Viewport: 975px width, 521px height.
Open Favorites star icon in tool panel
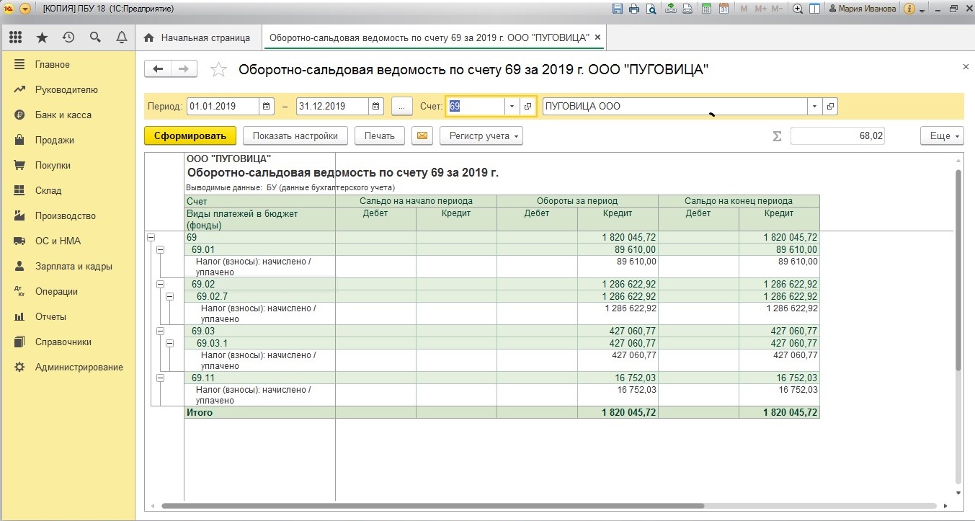pos(42,37)
